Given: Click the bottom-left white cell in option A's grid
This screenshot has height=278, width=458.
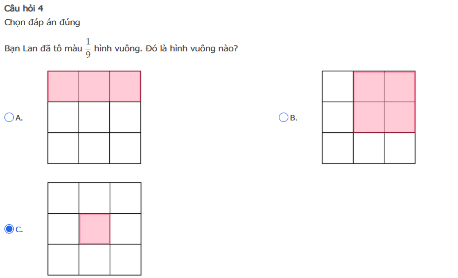Looking at the screenshot, I should (63, 148).
